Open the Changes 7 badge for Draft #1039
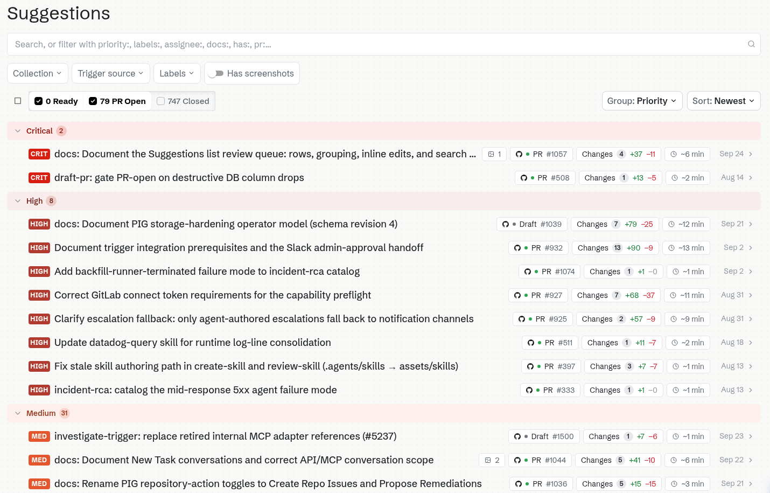This screenshot has height=493, width=770. [615, 224]
